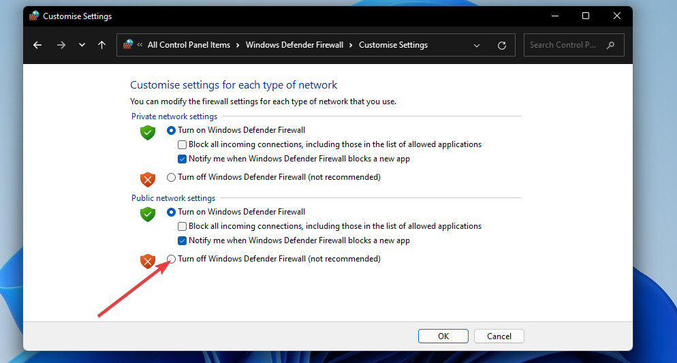Screen dimensions: 677x363
Task: Click green shield icon under Private network
Action: pos(148,133)
